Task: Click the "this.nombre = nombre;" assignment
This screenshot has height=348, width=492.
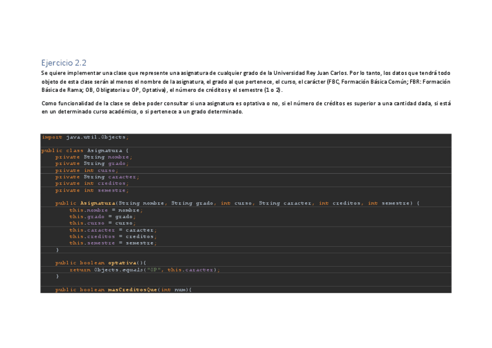Action: pyautogui.click(x=106, y=210)
